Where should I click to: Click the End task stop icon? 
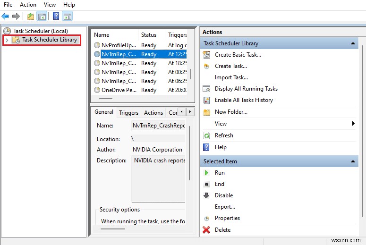click(x=206, y=184)
